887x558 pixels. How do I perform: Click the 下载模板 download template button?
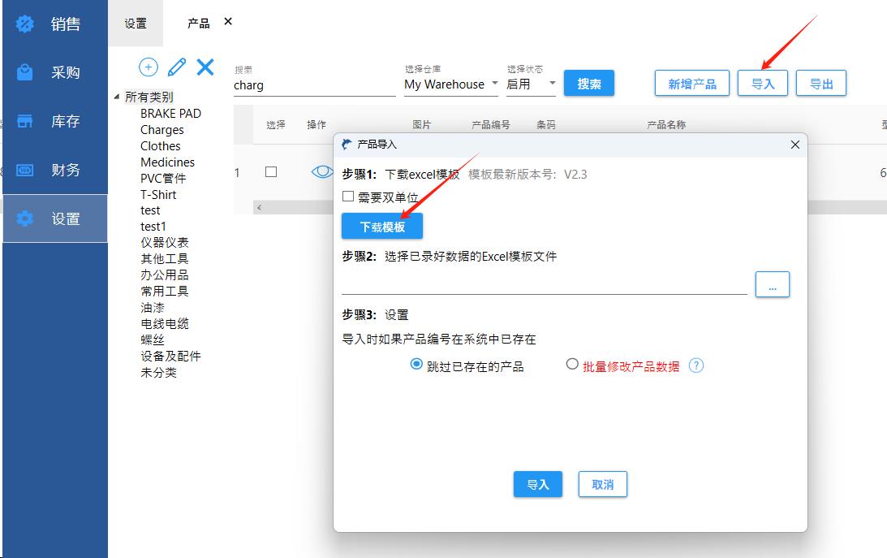coord(382,227)
